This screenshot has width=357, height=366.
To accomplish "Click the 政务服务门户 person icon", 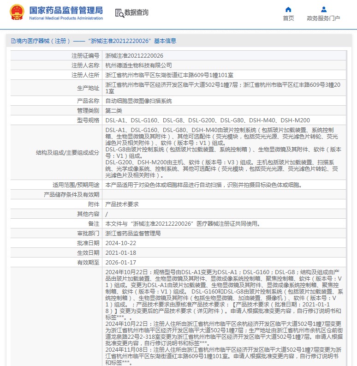I will click(x=323, y=9).
